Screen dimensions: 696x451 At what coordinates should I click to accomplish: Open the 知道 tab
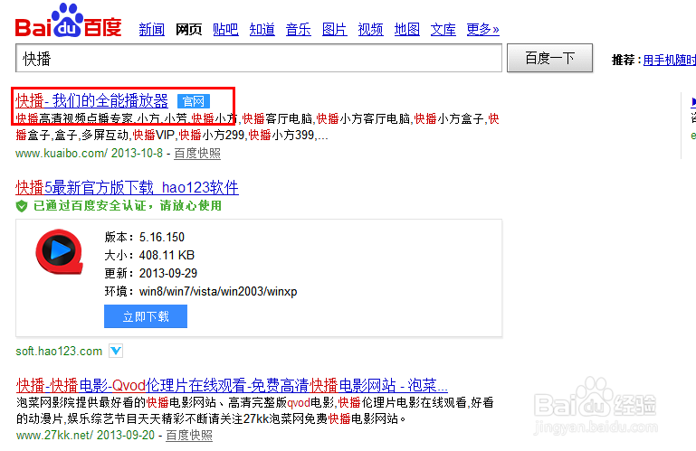(x=262, y=30)
